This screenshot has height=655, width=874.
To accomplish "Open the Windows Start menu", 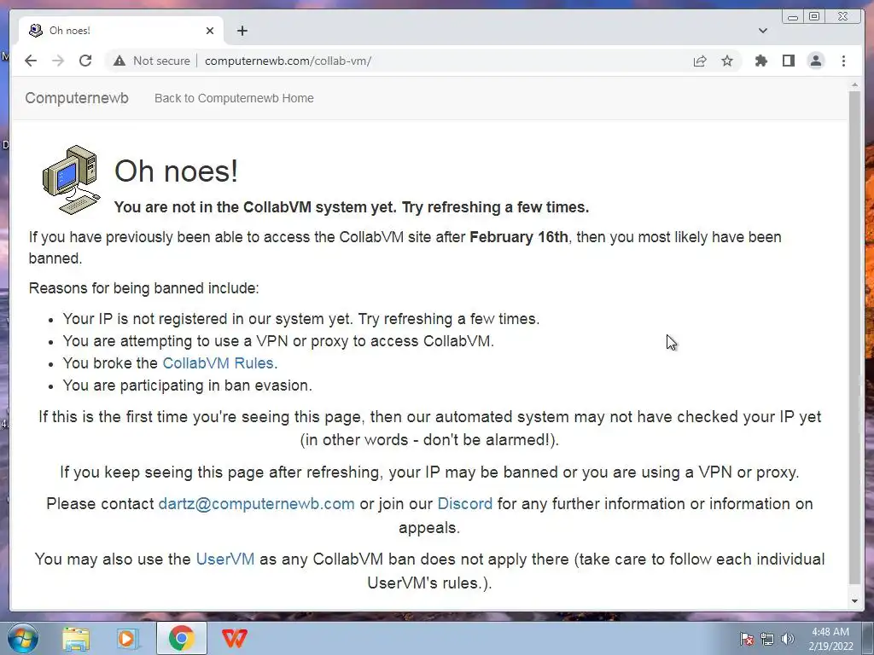I will pos(23,638).
